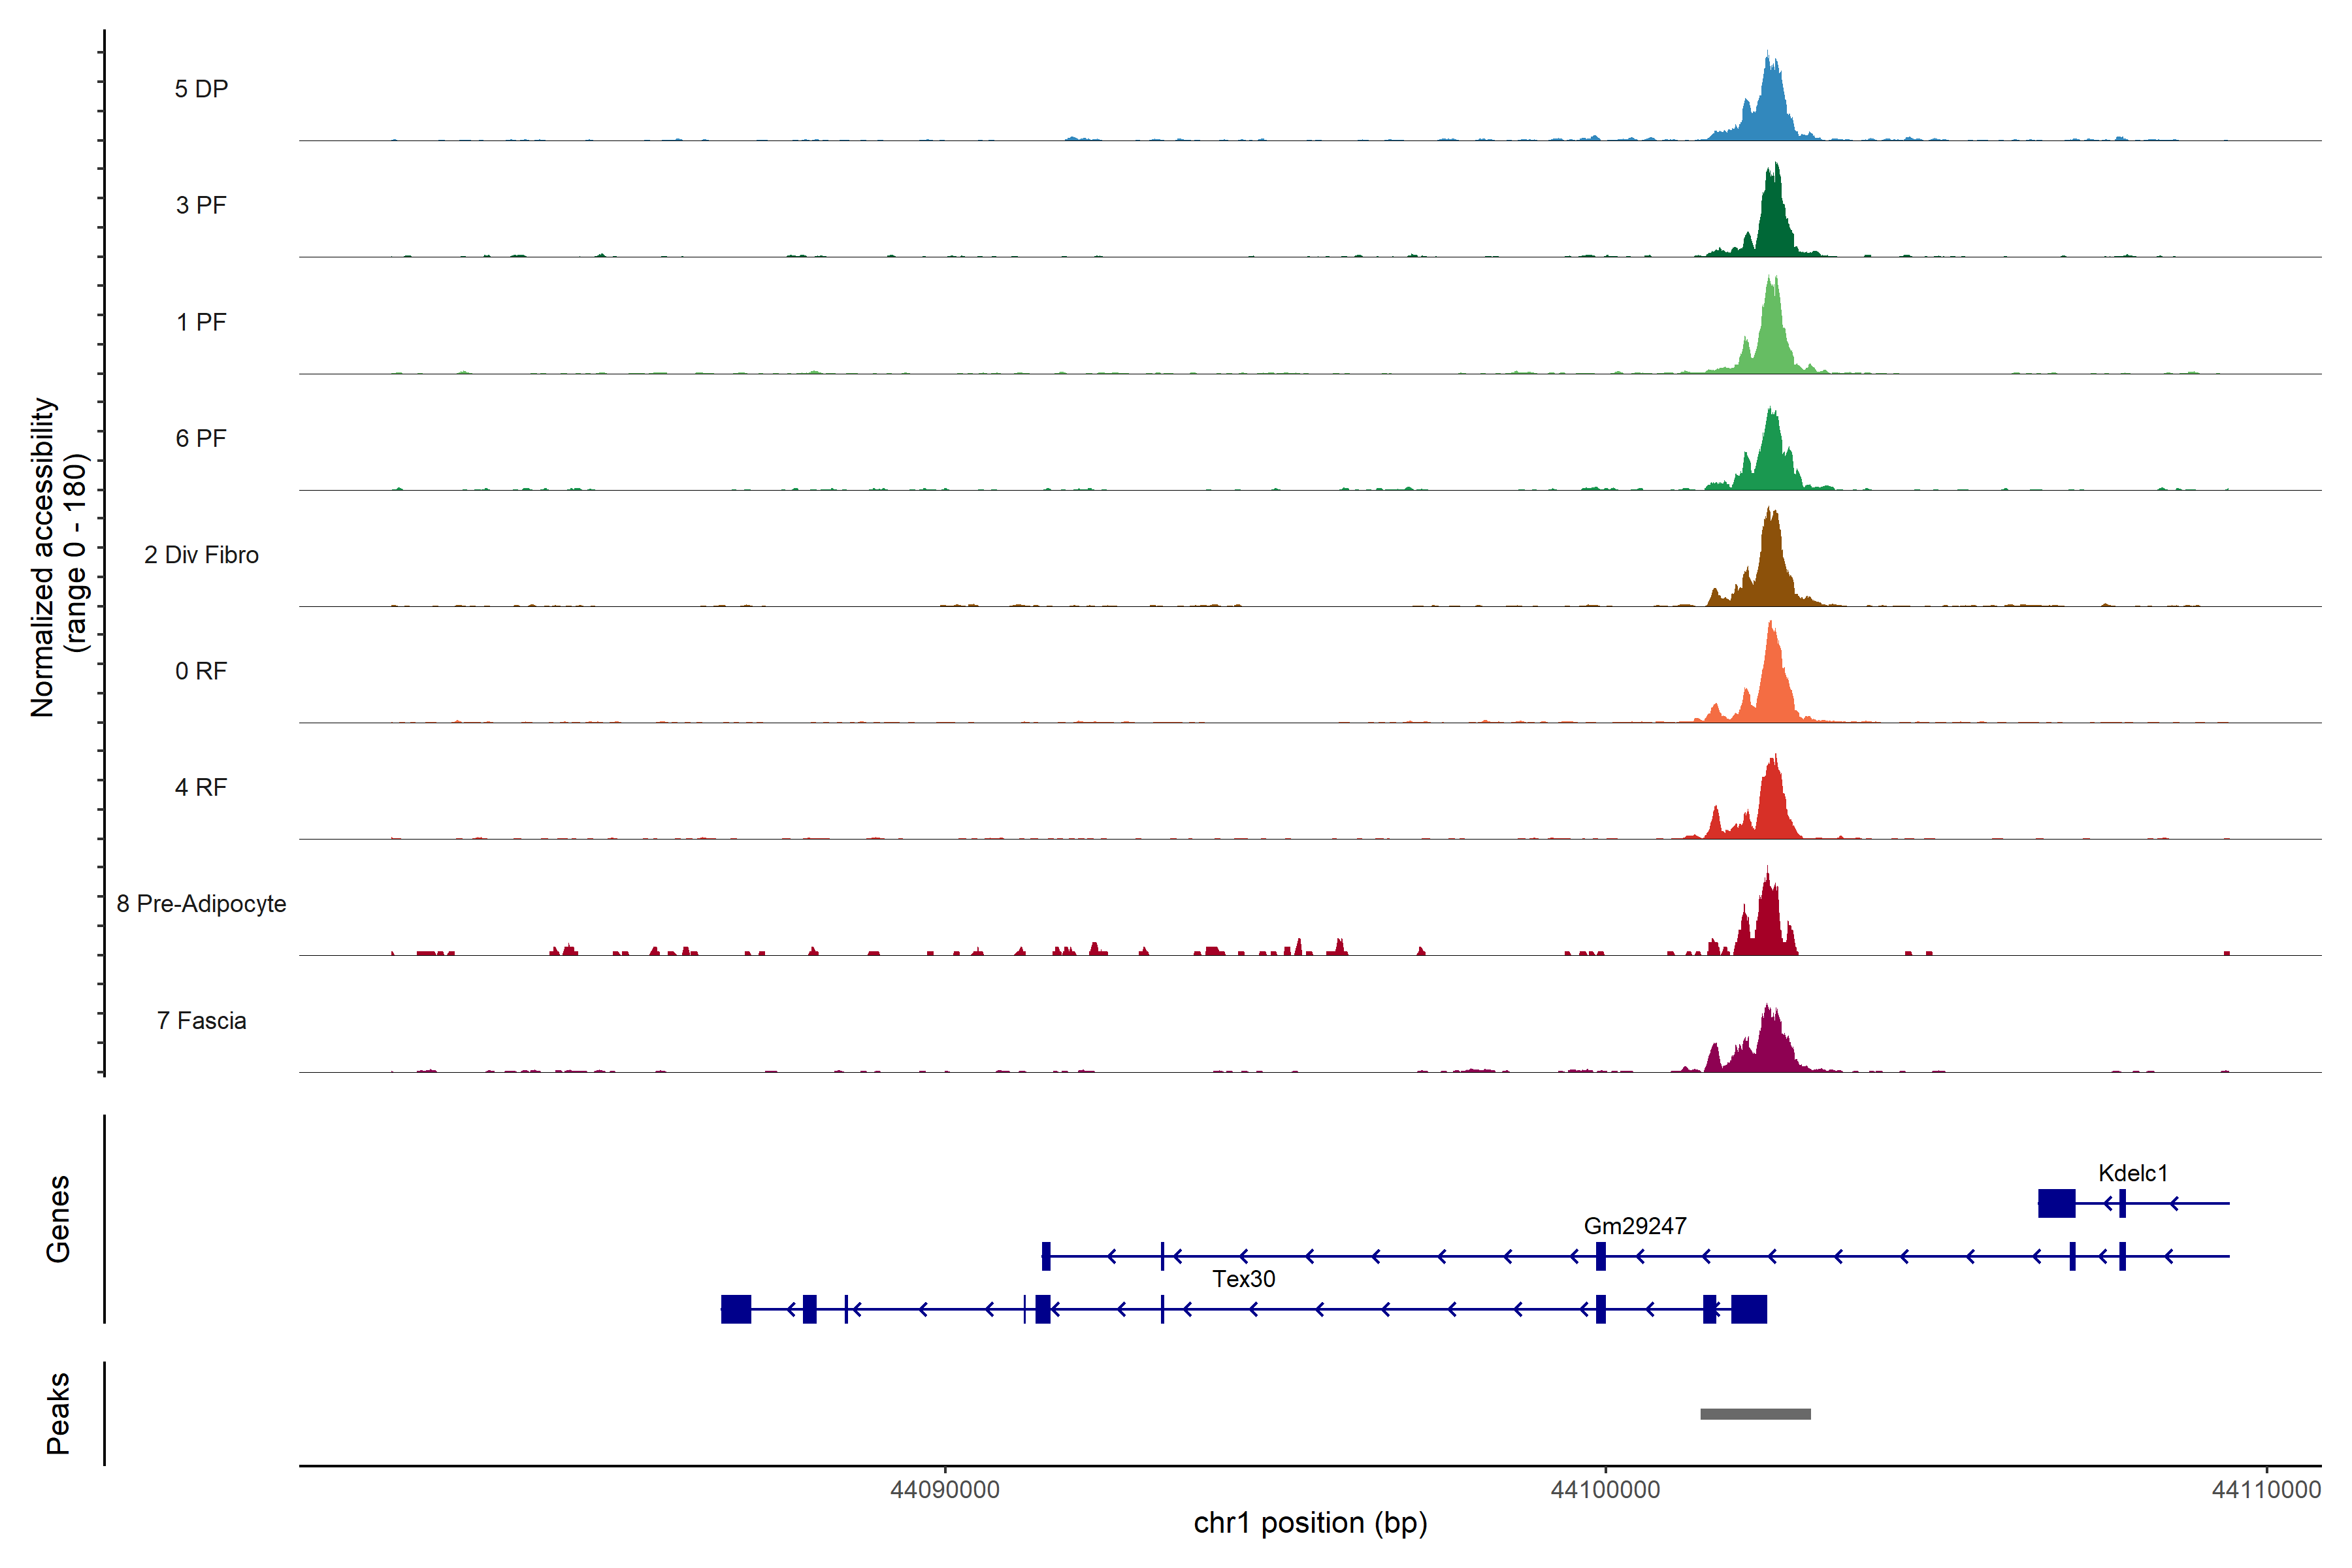Click the 5 DP track label
The width and height of the screenshot is (2352, 1568).
201,89
